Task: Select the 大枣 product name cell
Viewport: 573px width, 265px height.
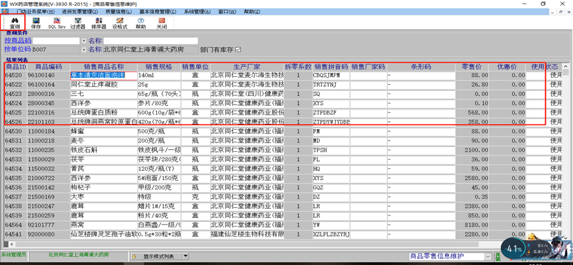Action: (104, 197)
